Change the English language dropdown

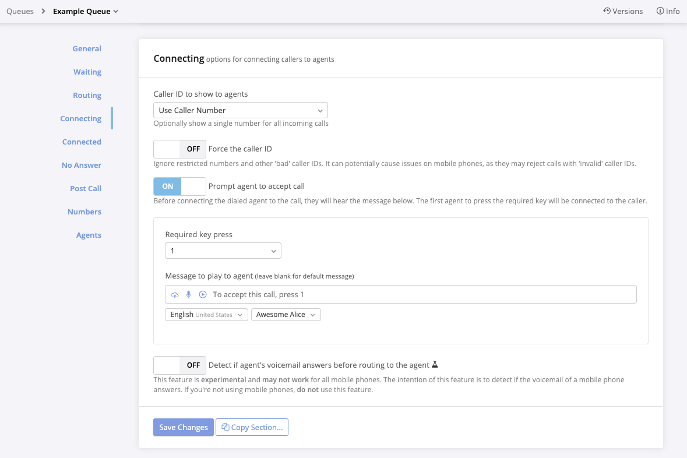click(206, 315)
